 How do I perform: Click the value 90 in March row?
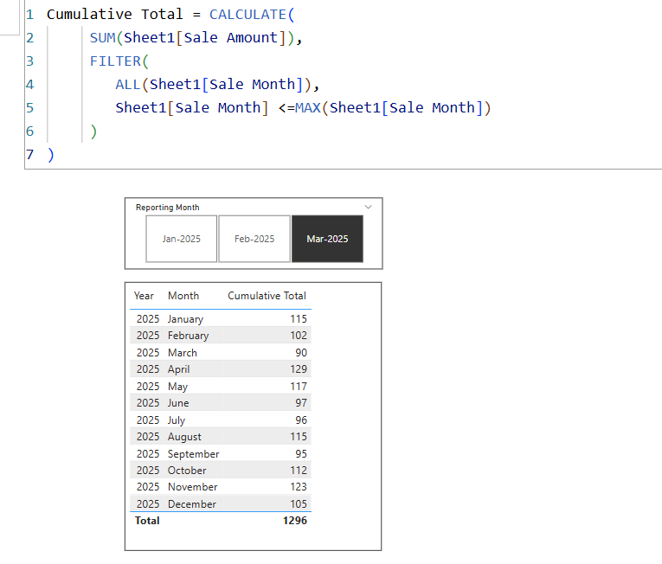click(x=301, y=353)
